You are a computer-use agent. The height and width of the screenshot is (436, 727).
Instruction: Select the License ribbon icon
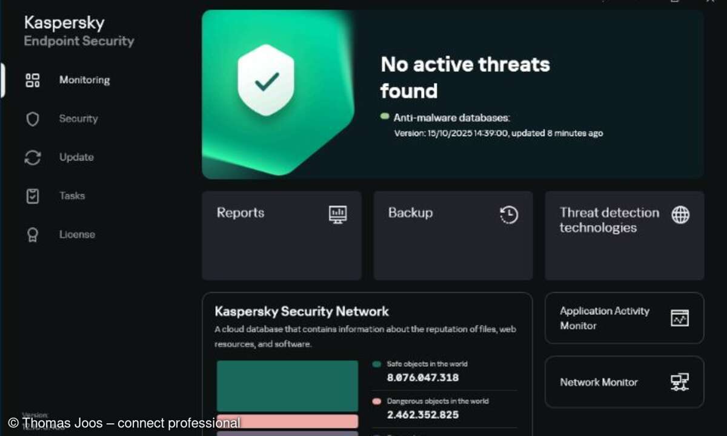(x=32, y=234)
